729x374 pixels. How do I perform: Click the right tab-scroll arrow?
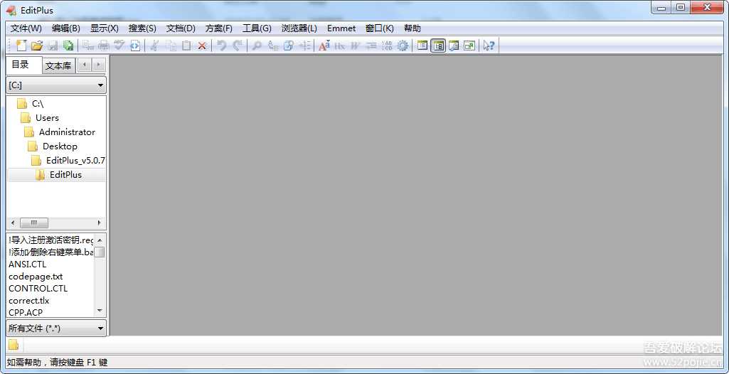98,65
